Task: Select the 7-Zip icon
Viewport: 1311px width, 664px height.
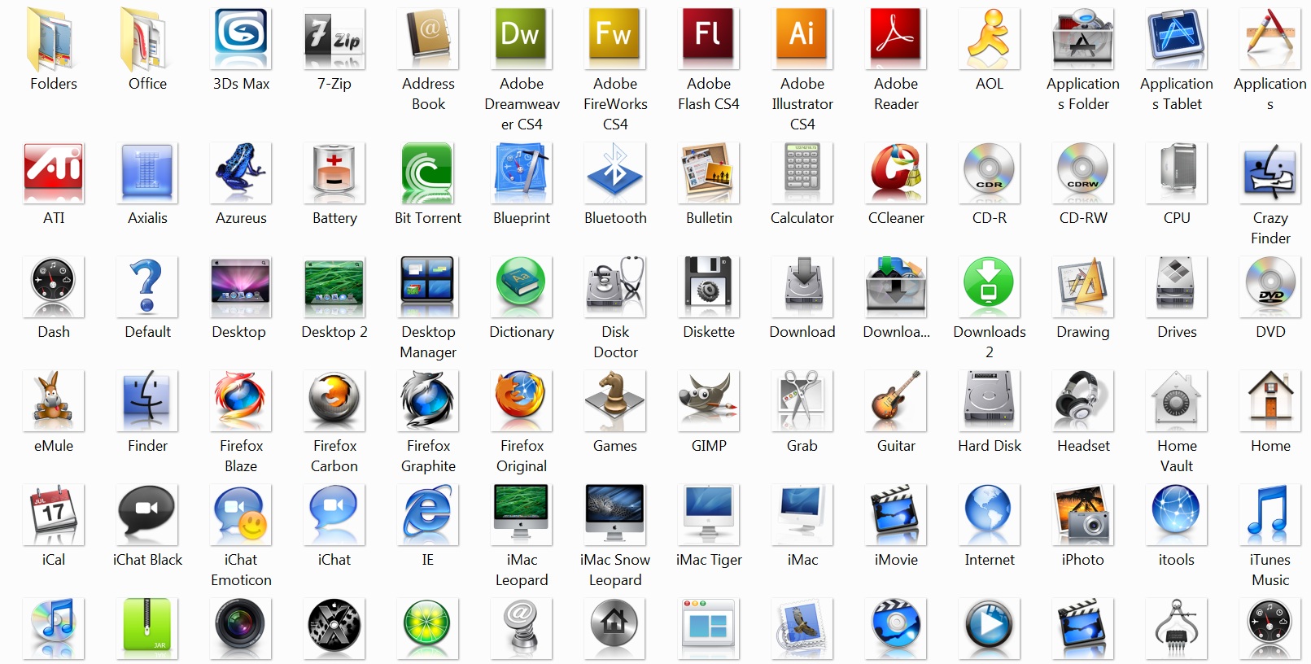Action: click(334, 38)
